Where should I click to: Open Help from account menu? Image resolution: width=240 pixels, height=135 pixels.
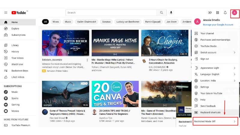[x=215, y=100]
